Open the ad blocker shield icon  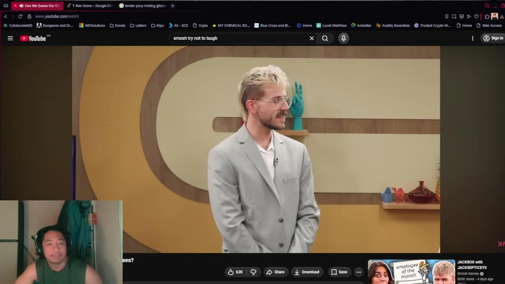click(462, 16)
